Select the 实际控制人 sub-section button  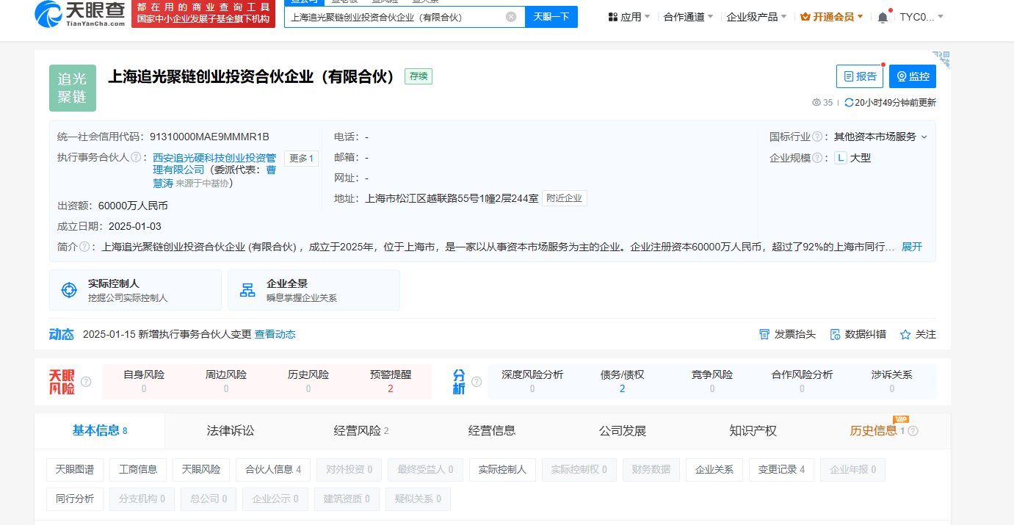tap(502, 470)
